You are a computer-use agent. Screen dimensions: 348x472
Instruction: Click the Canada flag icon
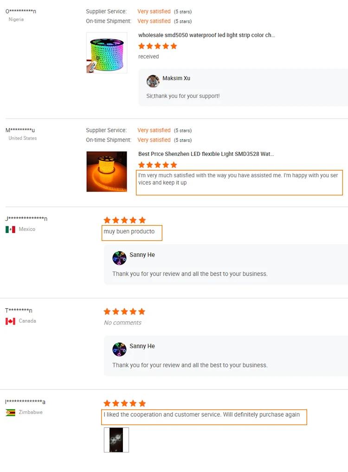pyautogui.click(x=10, y=321)
